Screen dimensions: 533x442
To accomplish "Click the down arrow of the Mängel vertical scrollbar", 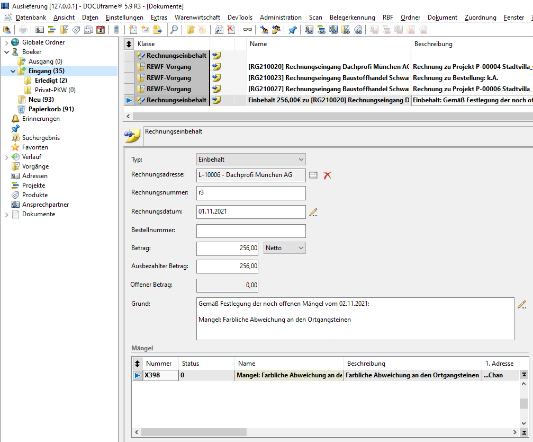I will point(524,423).
